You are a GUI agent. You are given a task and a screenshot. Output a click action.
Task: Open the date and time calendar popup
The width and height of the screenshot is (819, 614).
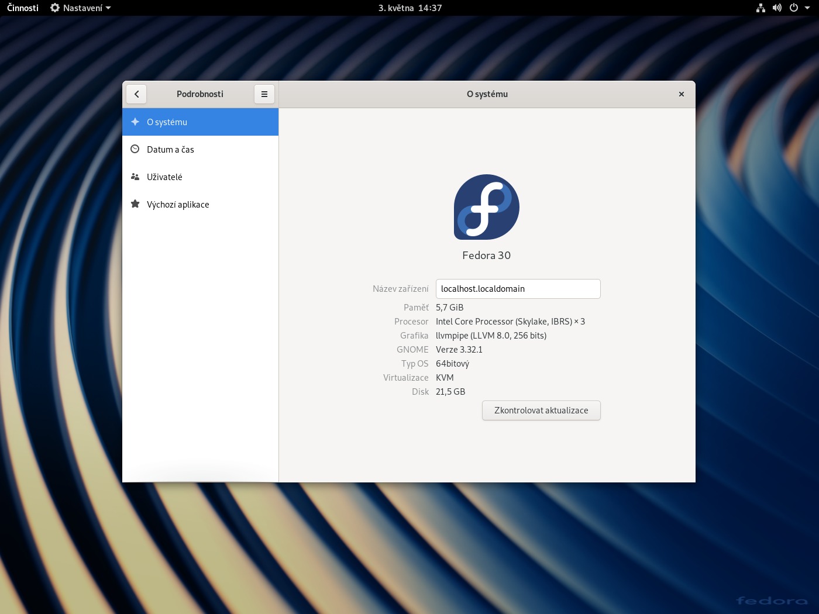409,8
